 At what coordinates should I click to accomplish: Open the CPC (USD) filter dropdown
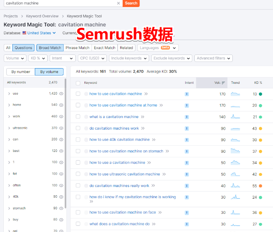click(92, 58)
